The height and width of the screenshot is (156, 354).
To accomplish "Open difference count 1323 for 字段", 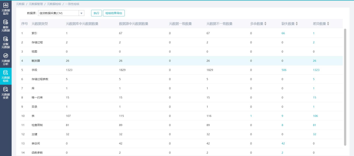I will 316,70.
